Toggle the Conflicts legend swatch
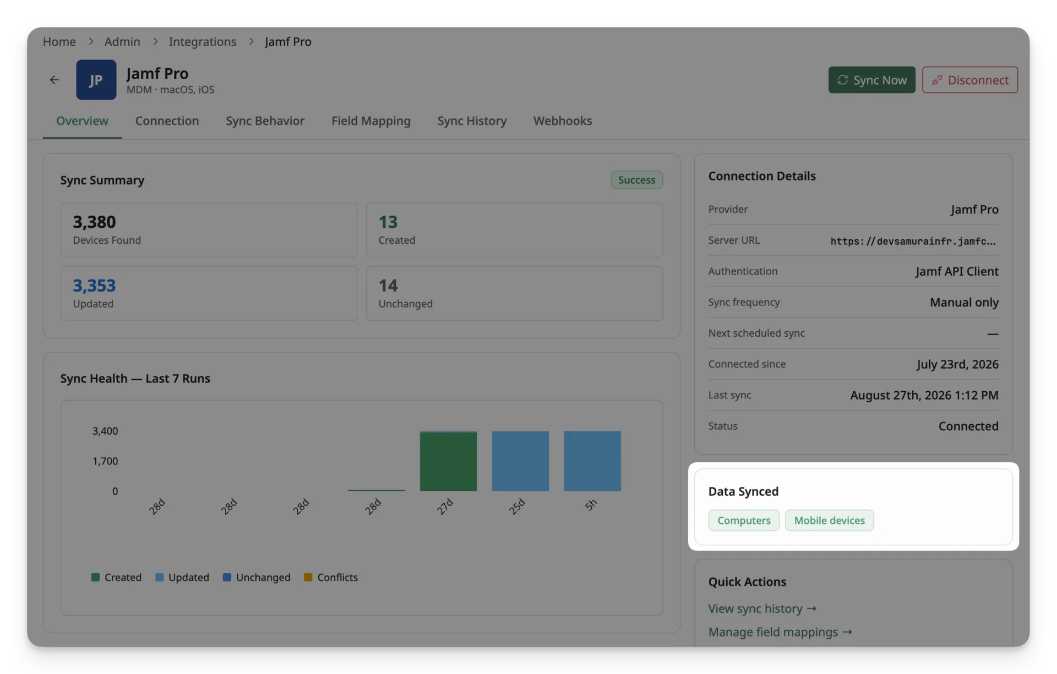The image size is (1057, 674). click(308, 577)
